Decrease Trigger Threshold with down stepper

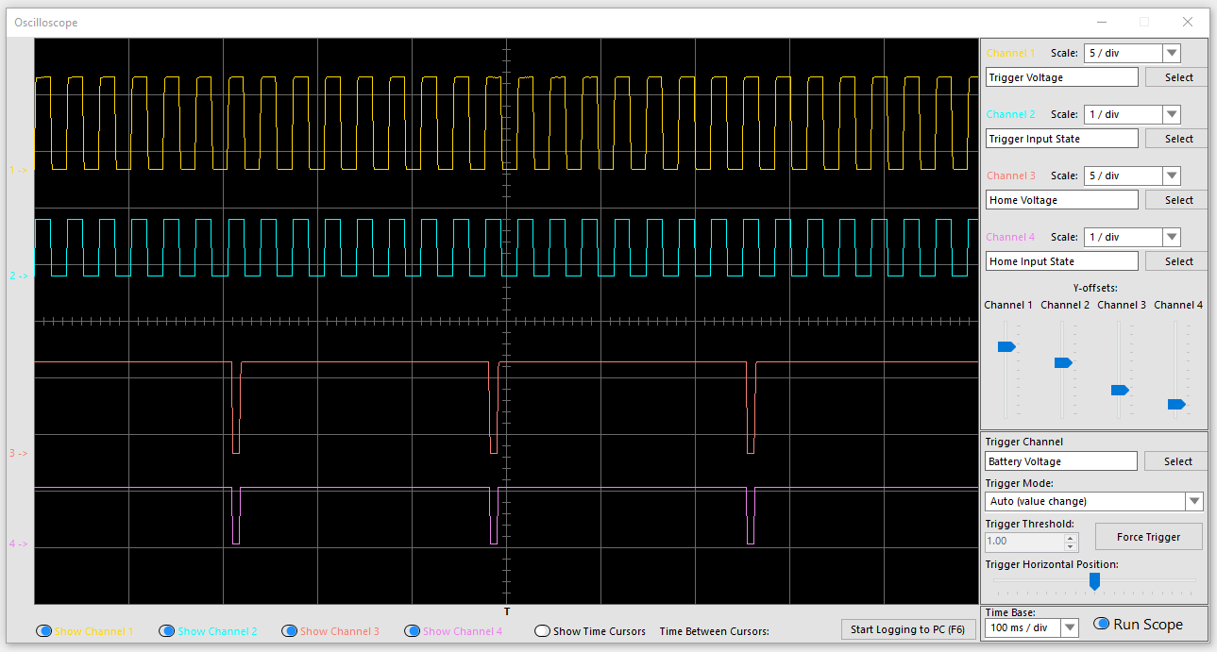point(1071,546)
